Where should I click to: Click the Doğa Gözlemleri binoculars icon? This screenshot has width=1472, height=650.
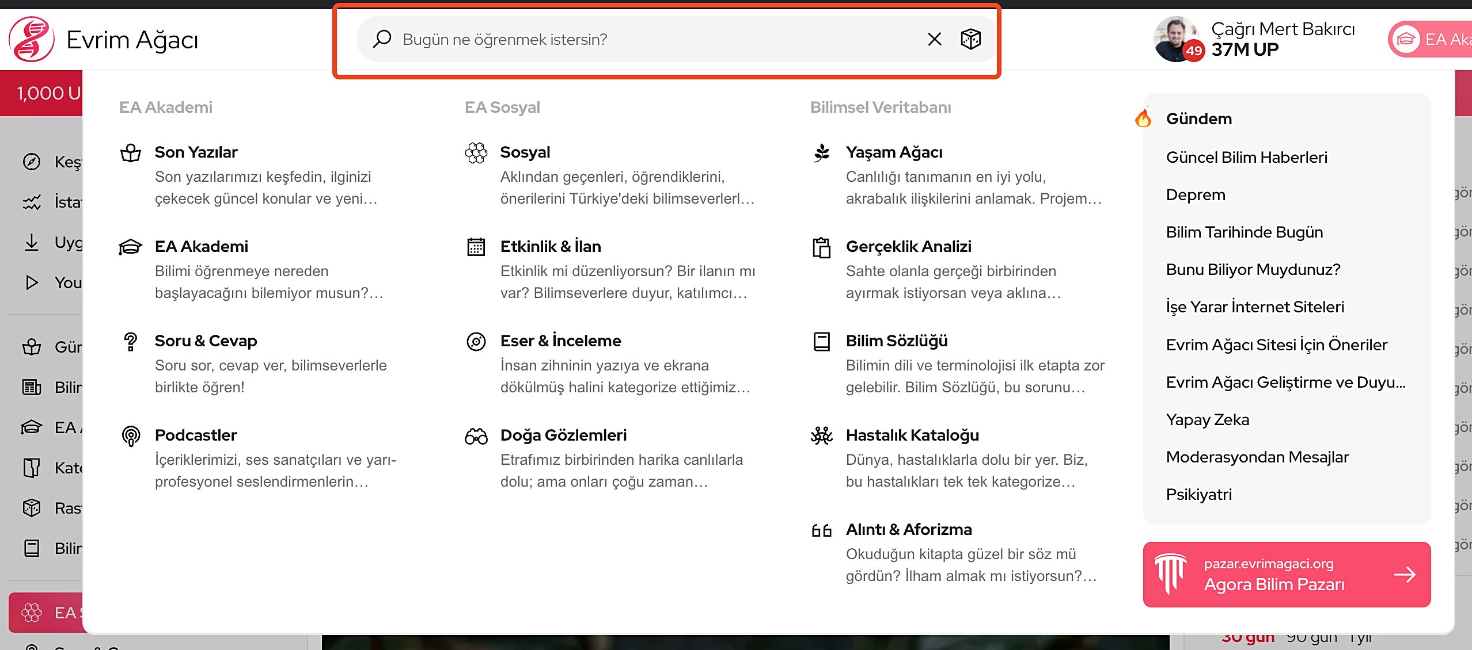(476, 437)
